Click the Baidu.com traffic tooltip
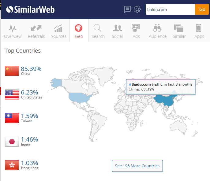The width and height of the screenshot is (210, 181). (161, 87)
